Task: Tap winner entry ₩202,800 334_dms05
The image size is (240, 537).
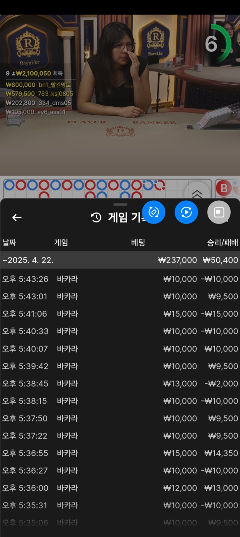Action: click(38, 103)
